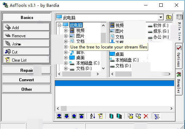
Task: Sort the list with the A-Z icon
Action: pos(93,116)
